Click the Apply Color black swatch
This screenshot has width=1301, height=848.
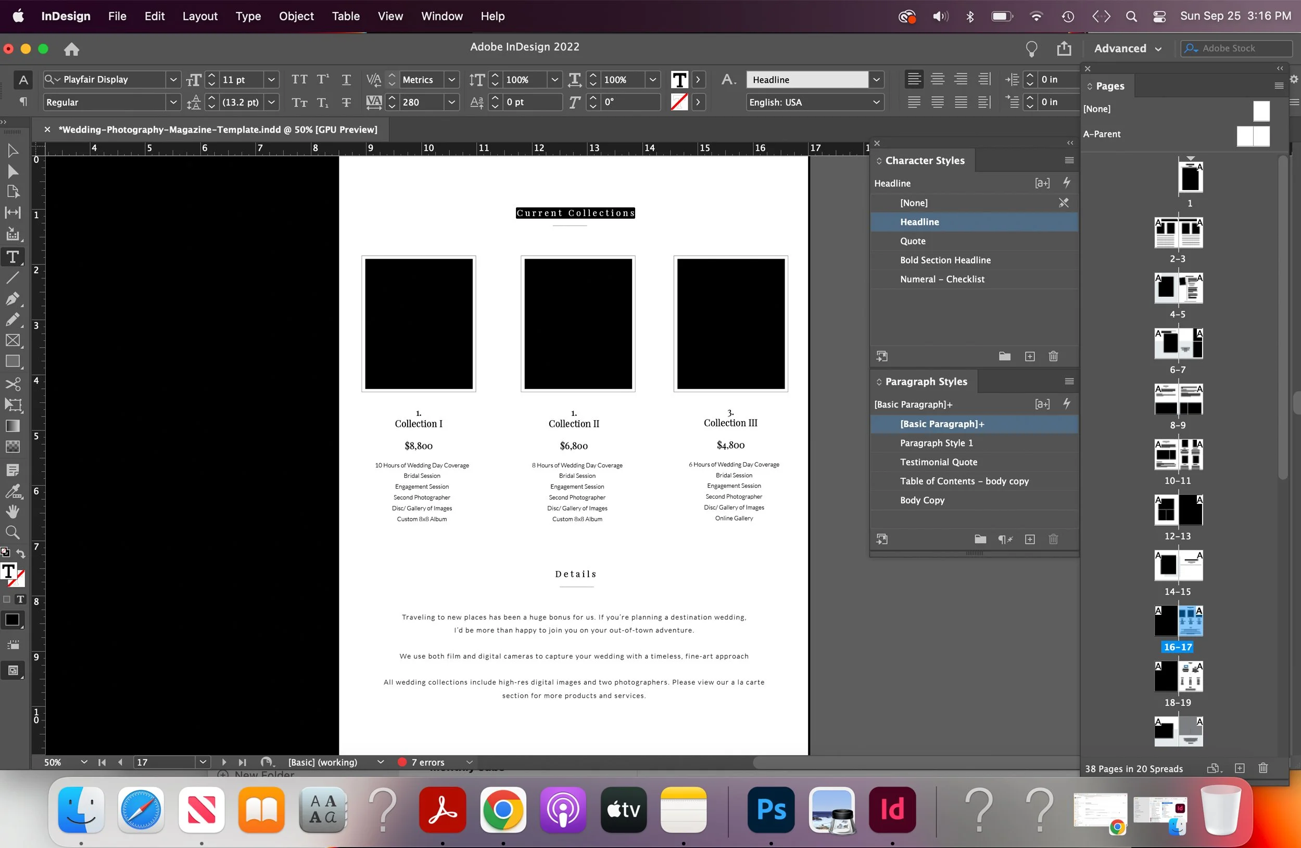(12, 620)
